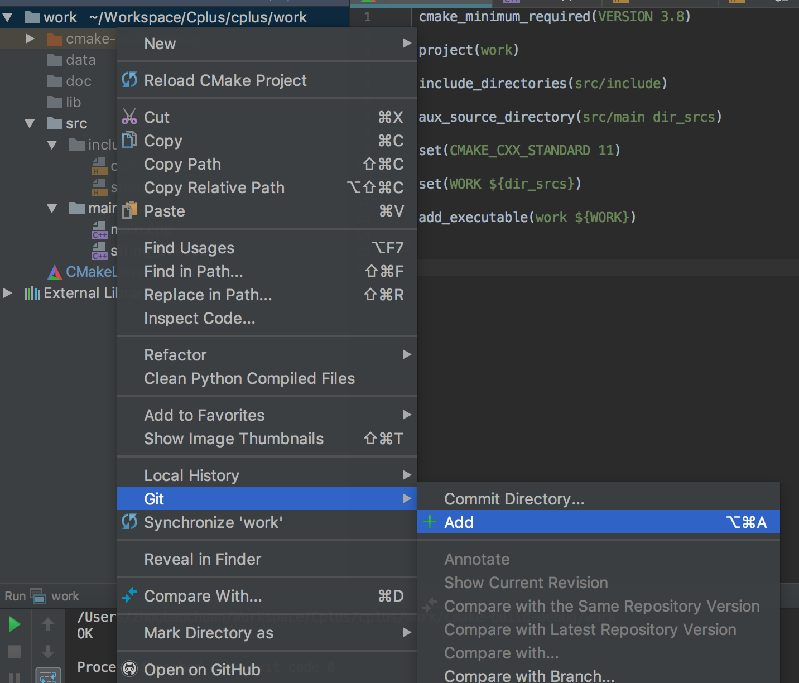Image resolution: width=799 pixels, height=683 pixels.
Task: Select the src folder in tree
Action: (x=67, y=123)
